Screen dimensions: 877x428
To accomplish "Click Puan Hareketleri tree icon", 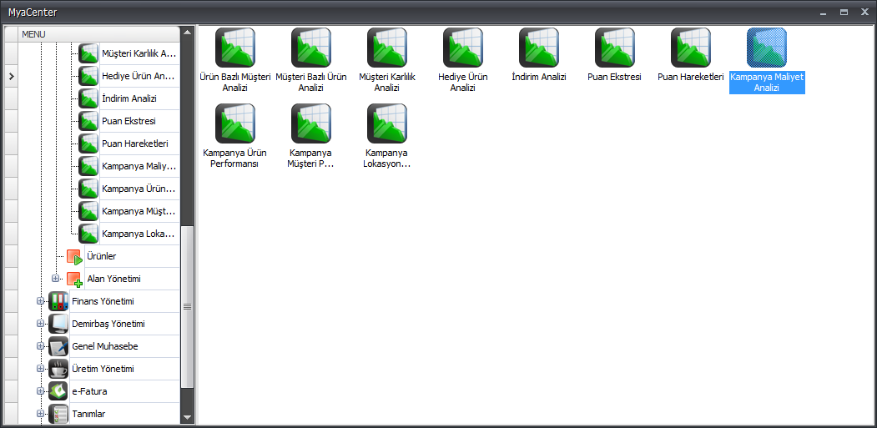I will 88,144.
